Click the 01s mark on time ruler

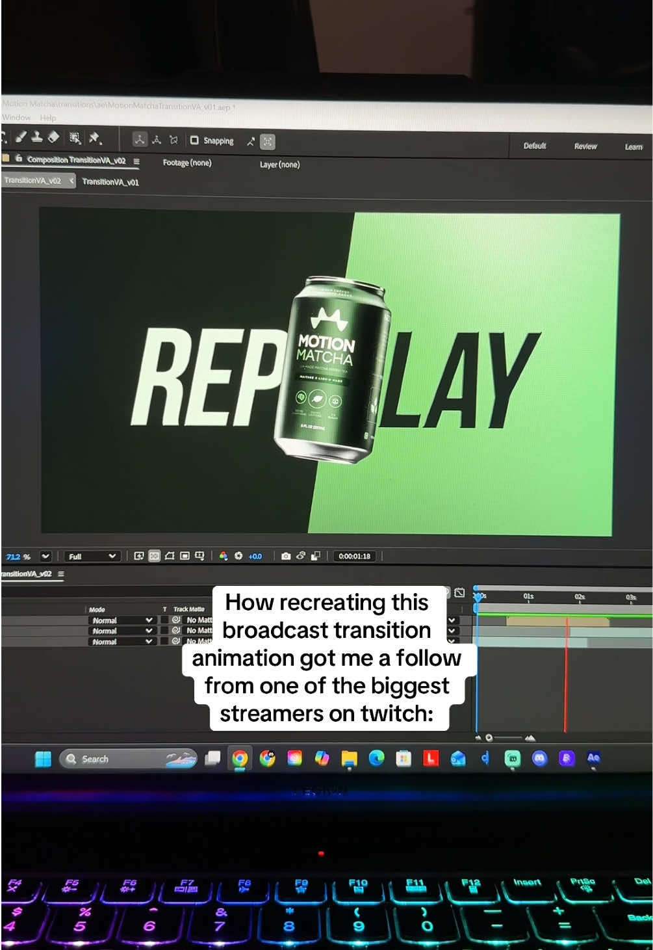pyautogui.click(x=528, y=596)
